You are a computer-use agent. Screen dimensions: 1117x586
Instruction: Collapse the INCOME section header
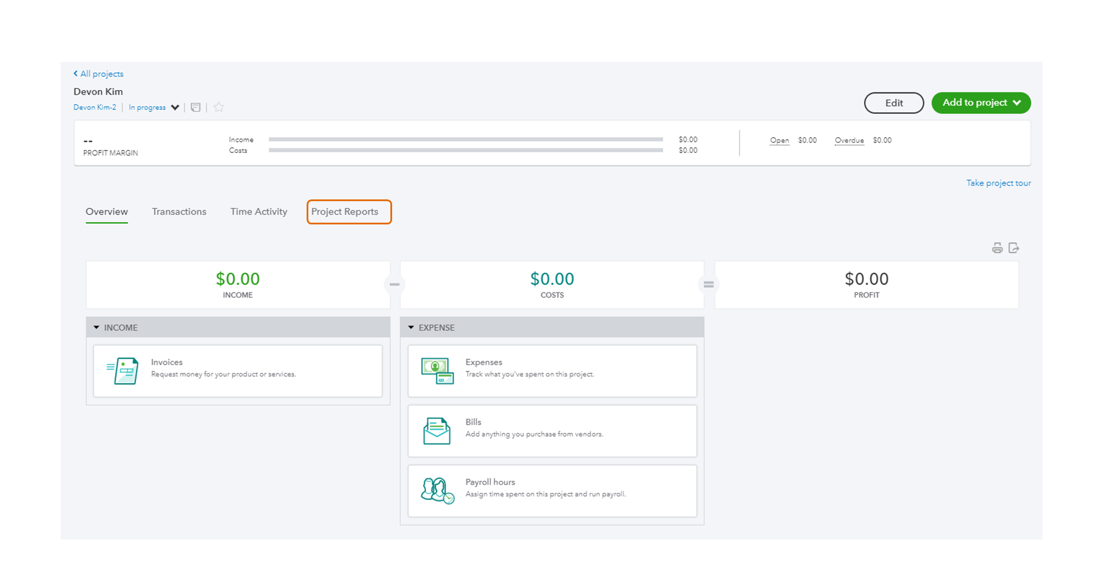(x=97, y=327)
